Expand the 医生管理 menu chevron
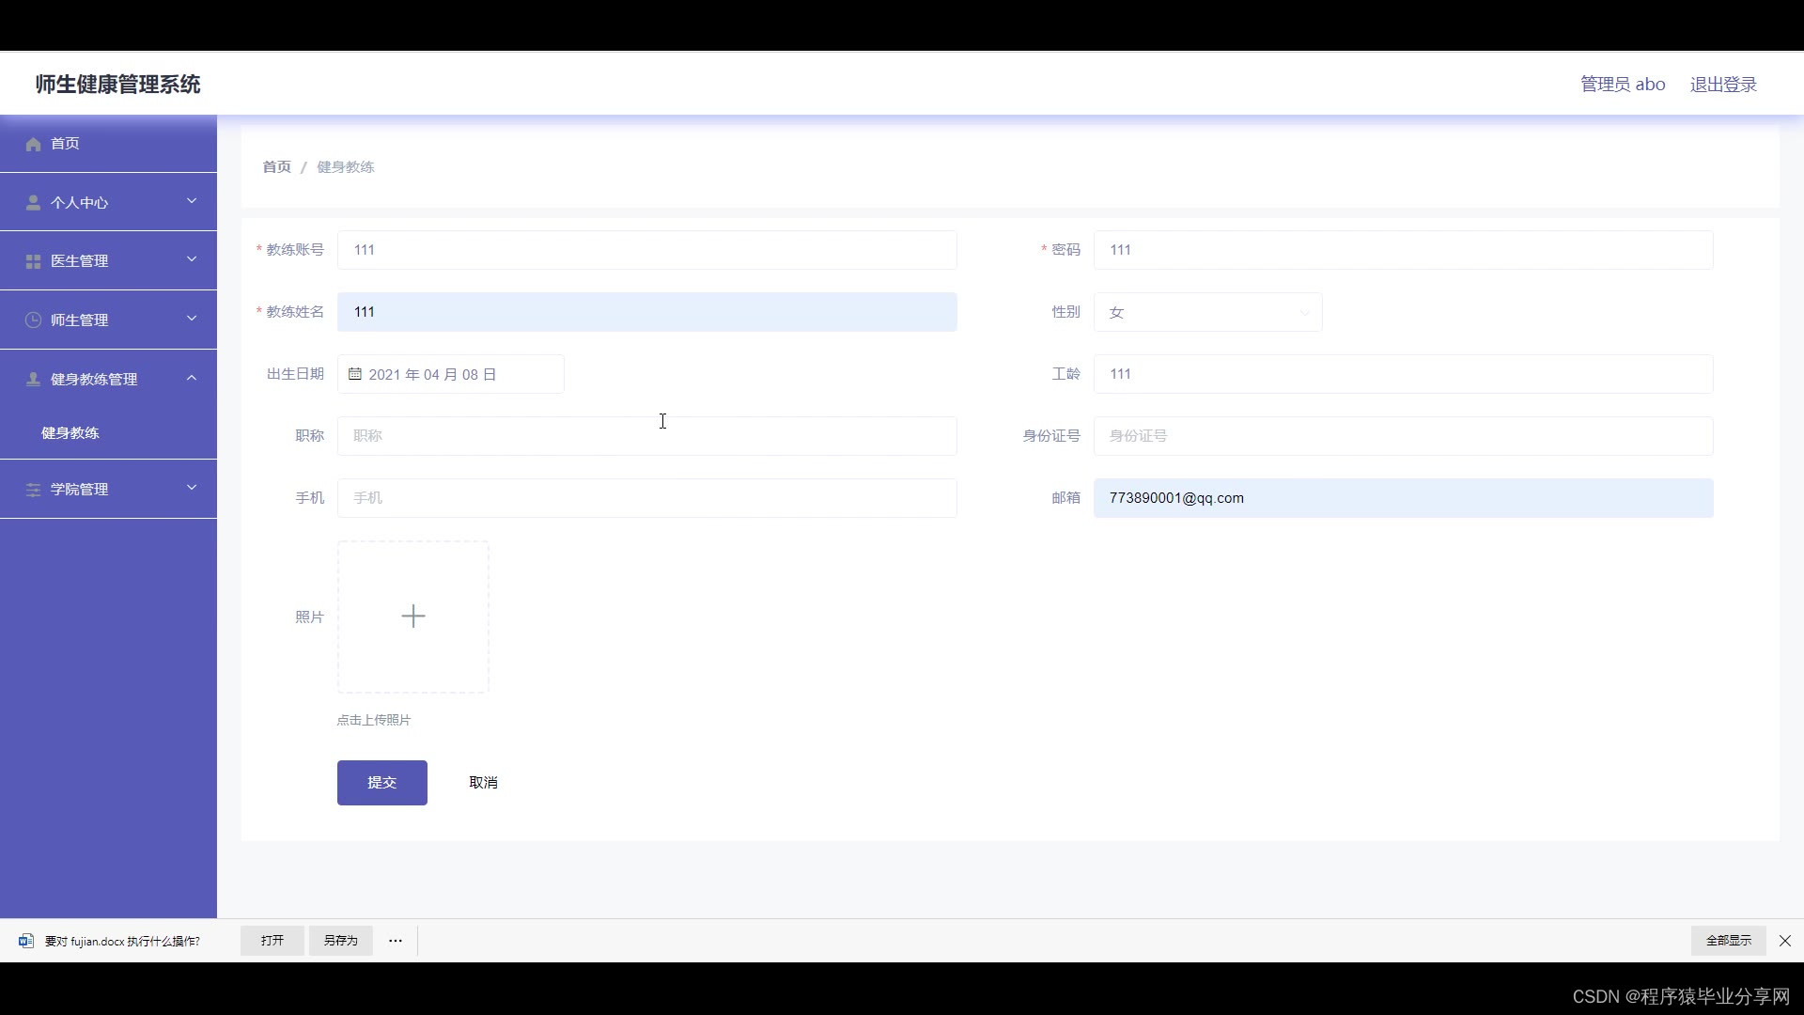 click(x=192, y=259)
